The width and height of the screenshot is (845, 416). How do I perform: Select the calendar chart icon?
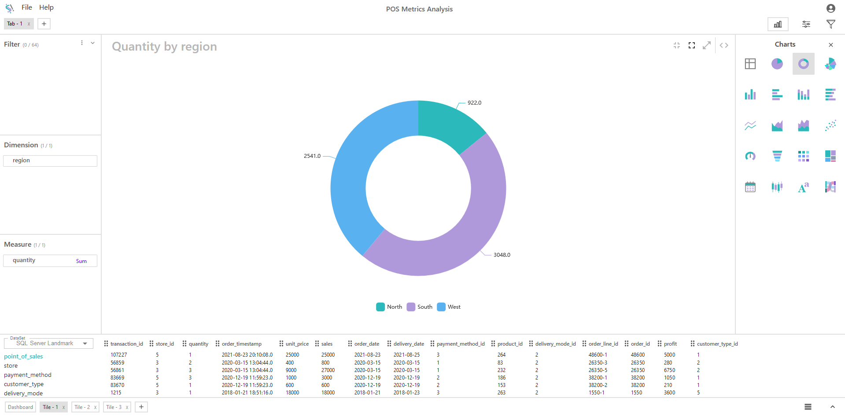pos(750,187)
